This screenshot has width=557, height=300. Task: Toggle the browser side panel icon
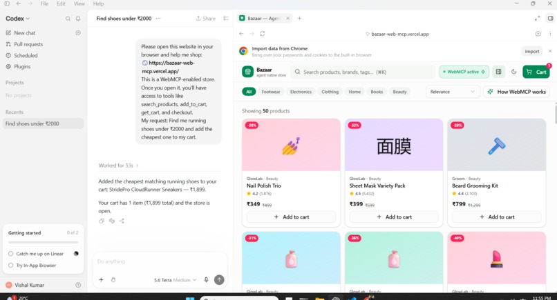(x=550, y=19)
